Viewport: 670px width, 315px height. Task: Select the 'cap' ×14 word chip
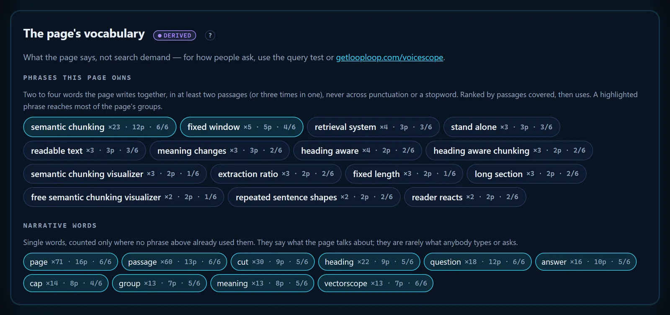(66, 283)
